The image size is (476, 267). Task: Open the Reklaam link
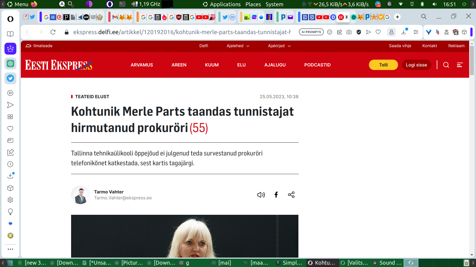click(456, 46)
